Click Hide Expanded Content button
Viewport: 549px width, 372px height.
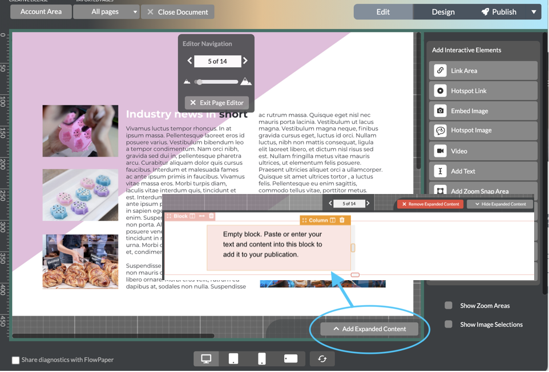(x=500, y=204)
